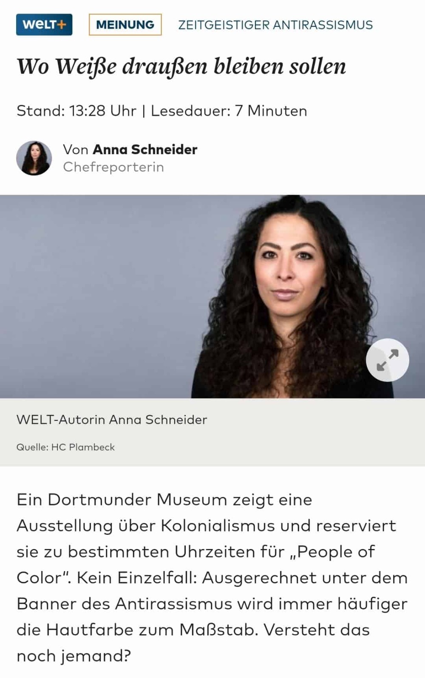Click the "Stand: 13:28 Uhr" timestamp
Image resolution: width=425 pixels, height=678 pixels.
[76, 111]
